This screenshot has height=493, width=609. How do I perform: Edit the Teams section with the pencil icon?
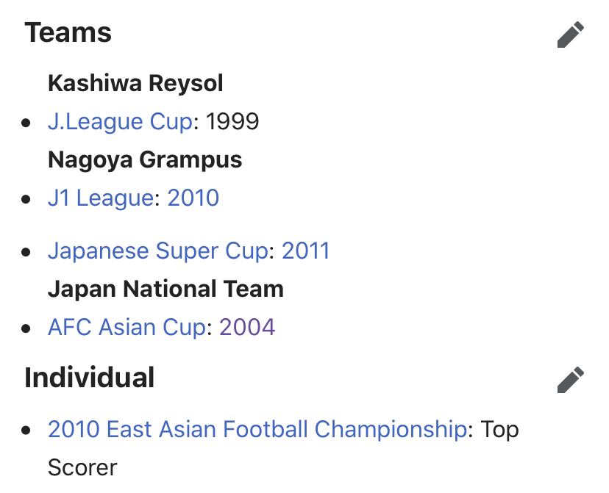pyautogui.click(x=570, y=35)
